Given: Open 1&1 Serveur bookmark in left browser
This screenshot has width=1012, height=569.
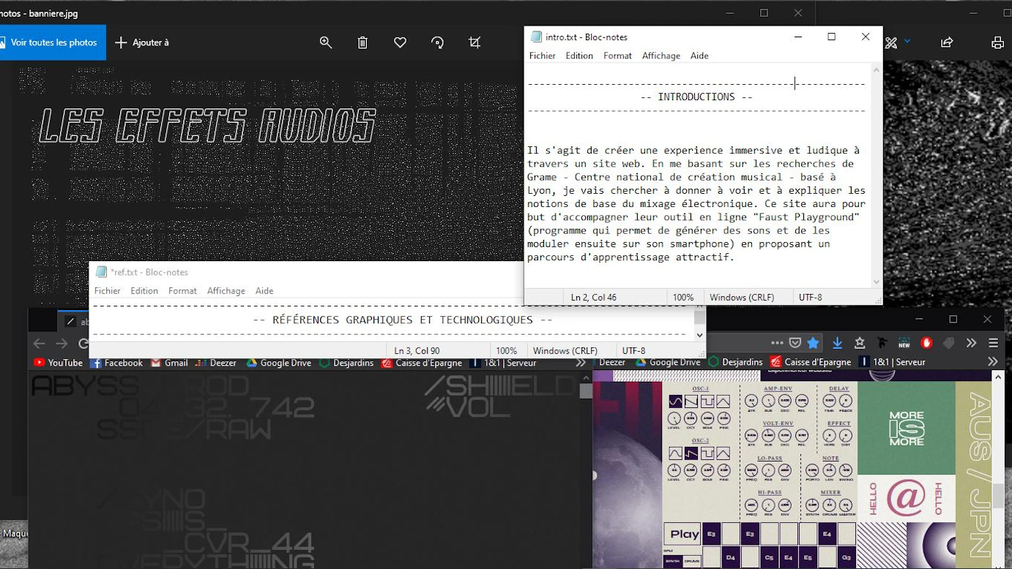Looking at the screenshot, I should 503,363.
